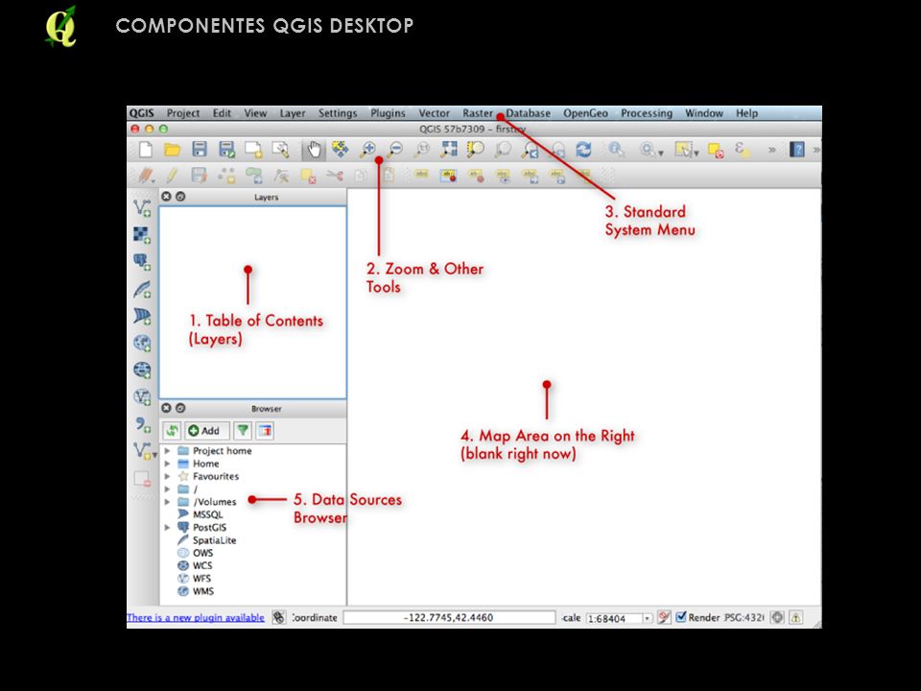Image resolution: width=921 pixels, height=691 pixels.
Task: Expand the / root folder tree item
Action: (x=167, y=488)
